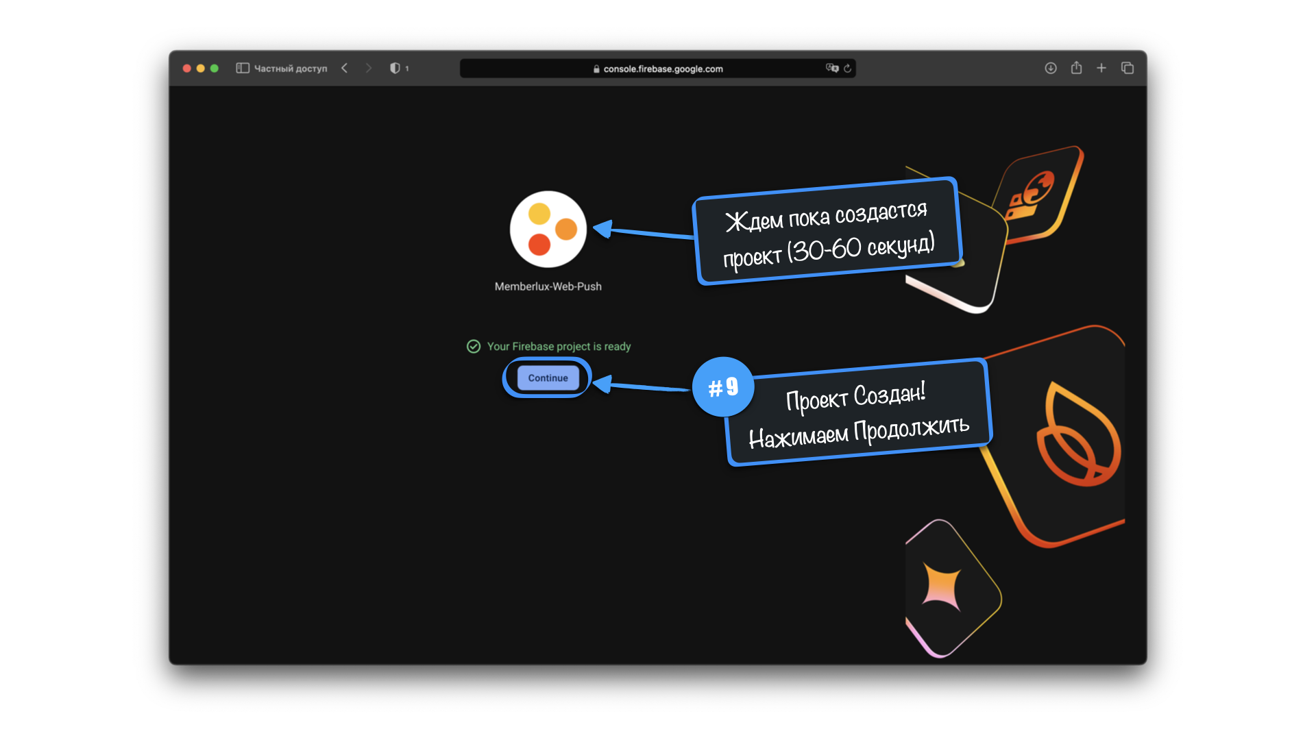Click the translate page icon in address bar

pyautogui.click(x=831, y=68)
